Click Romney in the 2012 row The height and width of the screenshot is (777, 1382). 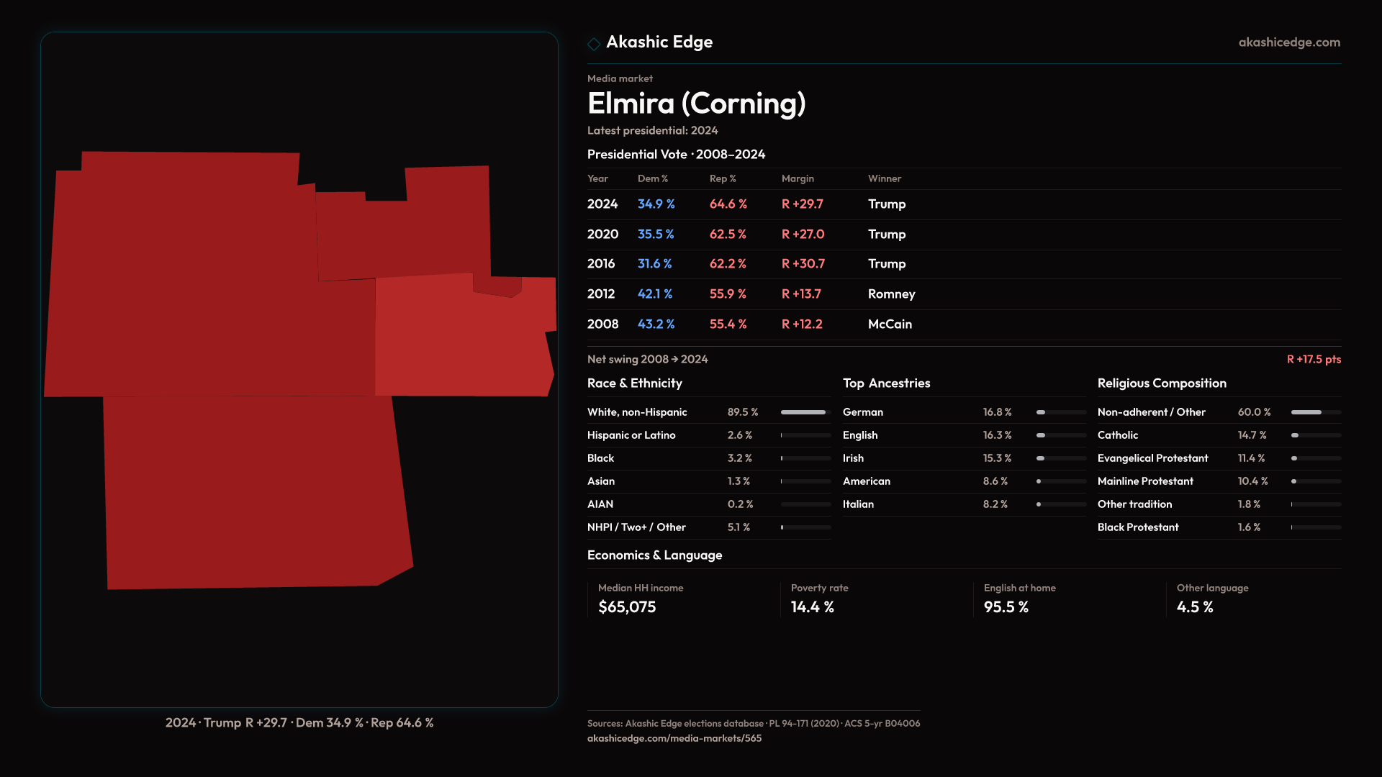coord(891,294)
